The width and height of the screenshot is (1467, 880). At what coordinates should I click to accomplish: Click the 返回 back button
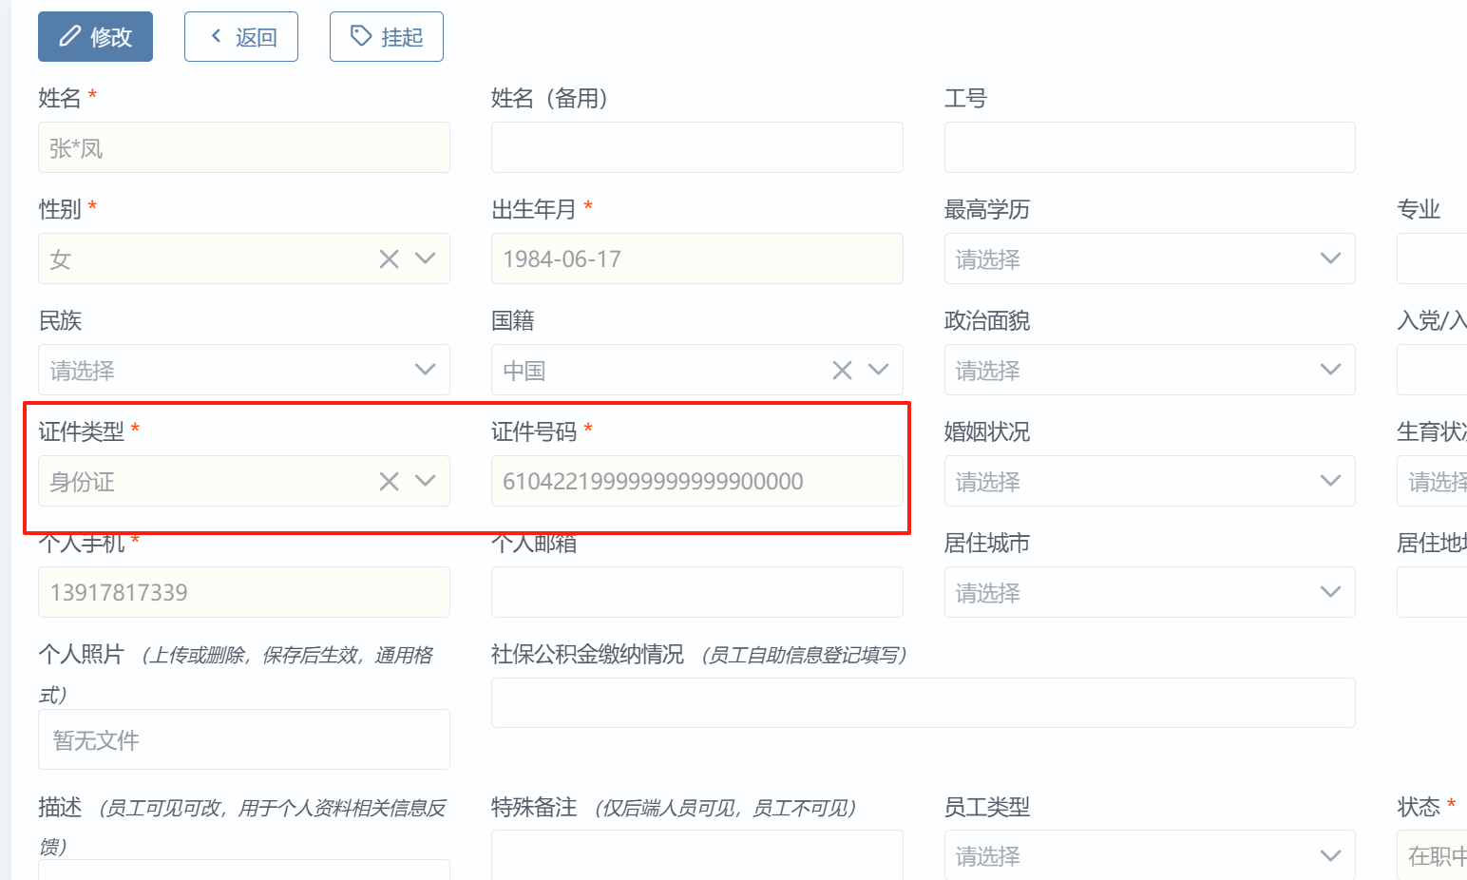(241, 37)
